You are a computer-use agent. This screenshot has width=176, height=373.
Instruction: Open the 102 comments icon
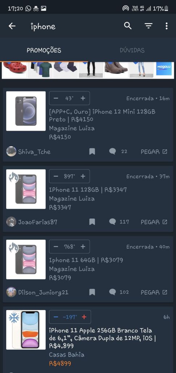[x=112, y=292]
